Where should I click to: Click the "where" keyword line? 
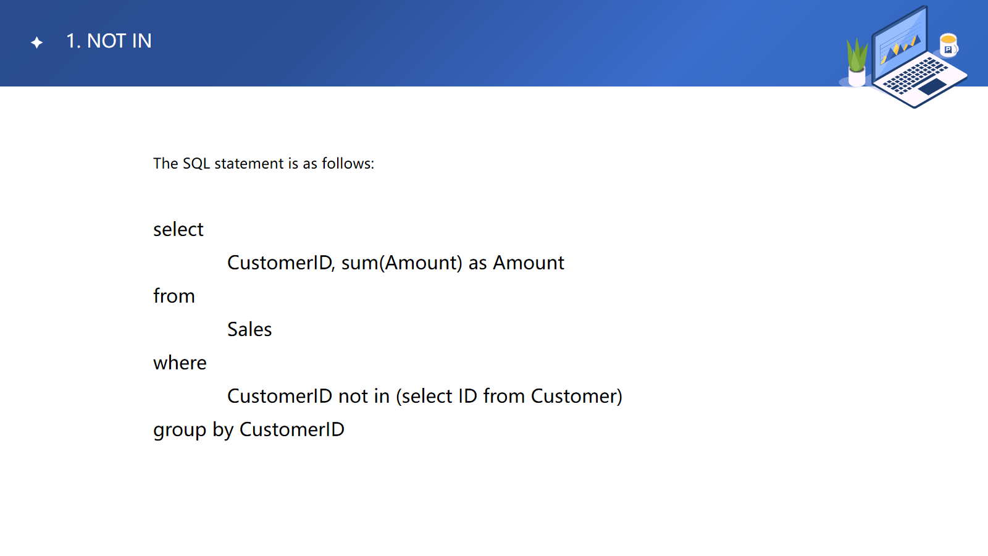[x=180, y=363]
